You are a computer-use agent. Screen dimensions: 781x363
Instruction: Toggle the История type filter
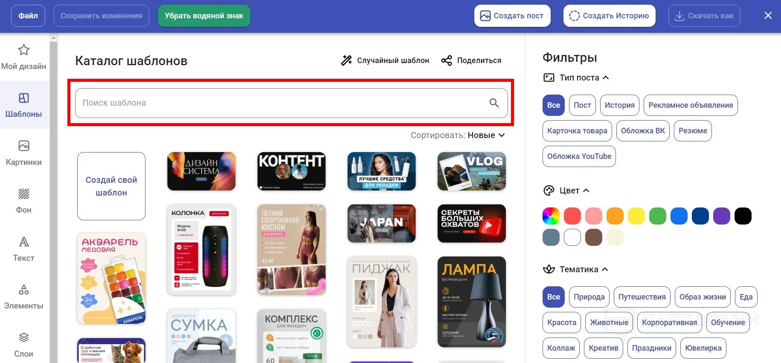coord(620,105)
